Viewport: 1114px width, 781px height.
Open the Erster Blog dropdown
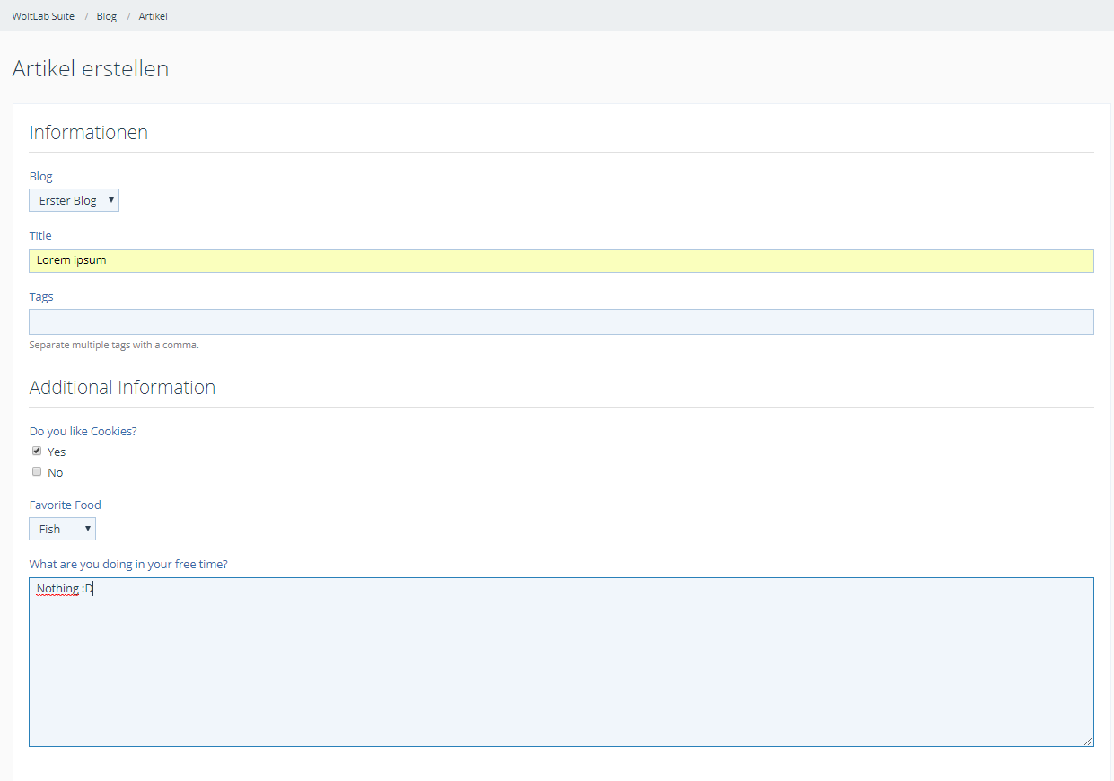pos(74,200)
